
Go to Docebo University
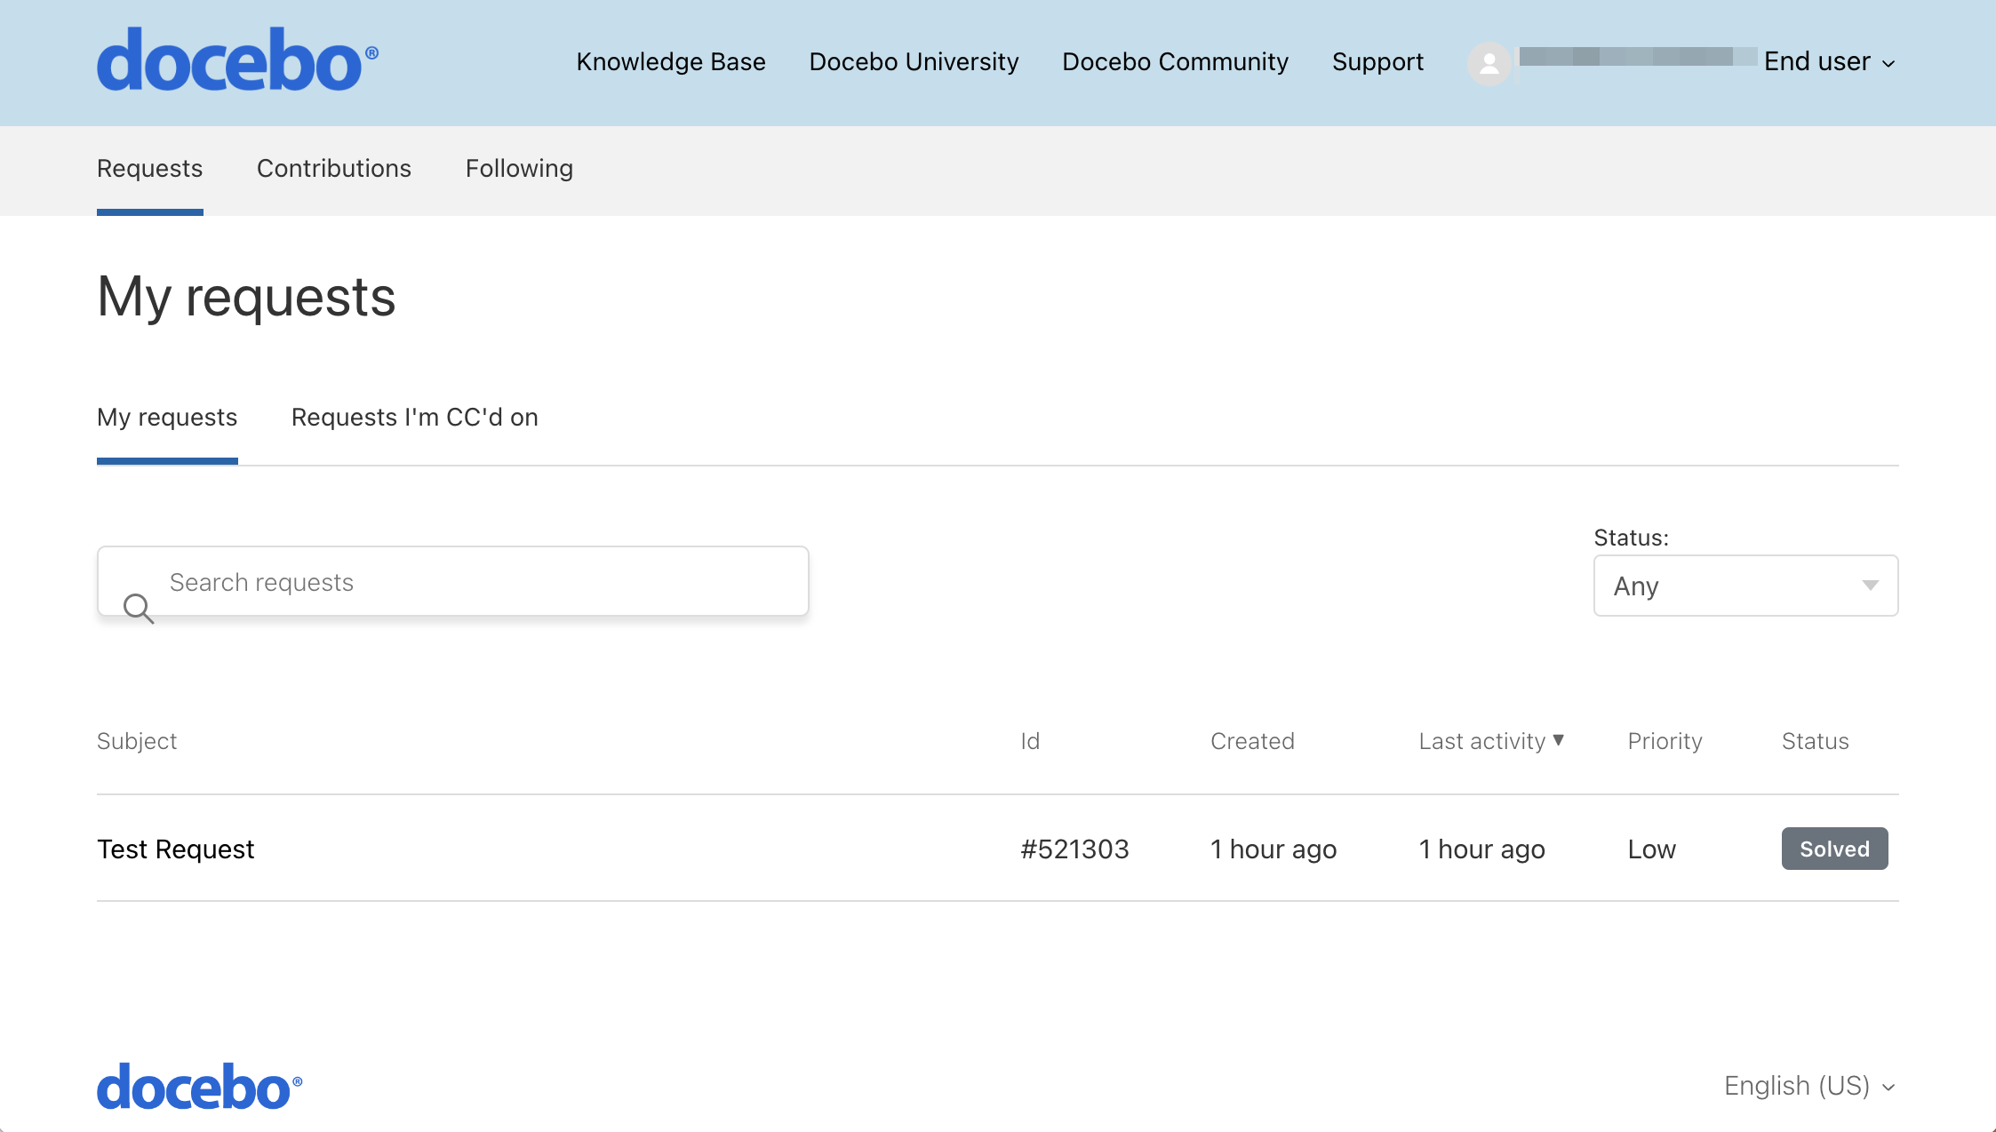click(914, 61)
